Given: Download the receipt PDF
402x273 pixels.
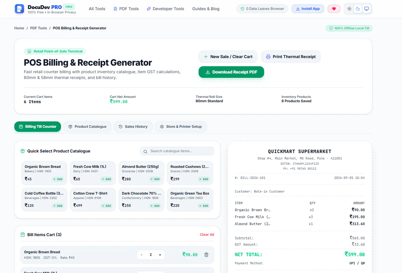Looking at the screenshot, I should pyautogui.click(x=231, y=72).
